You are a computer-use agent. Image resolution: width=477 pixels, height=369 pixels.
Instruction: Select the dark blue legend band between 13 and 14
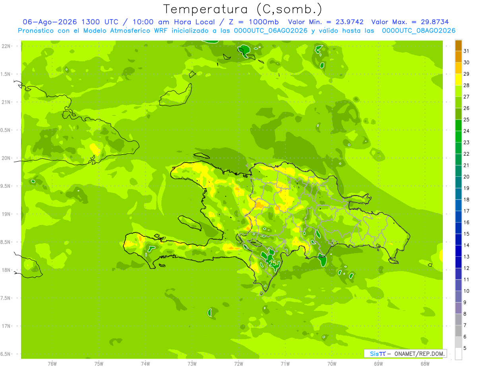click(458, 251)
